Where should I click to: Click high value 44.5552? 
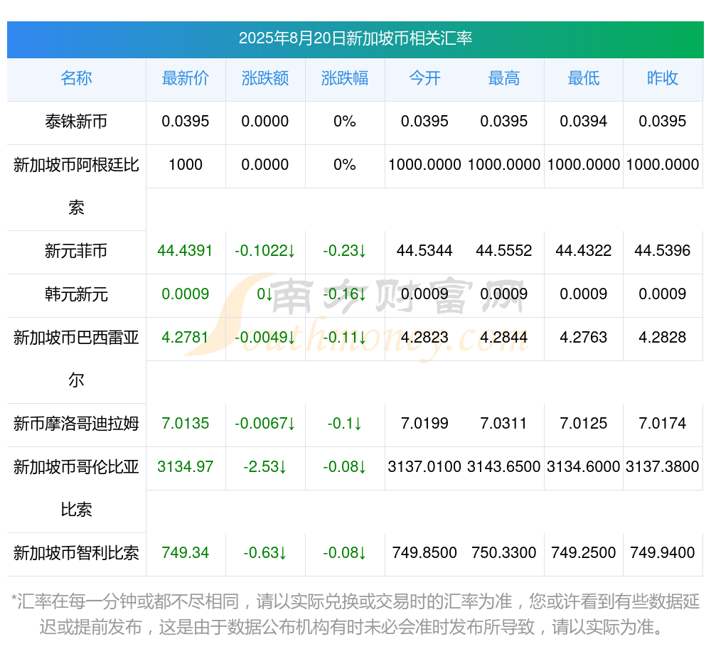pyautogui.click(x=504, y=251)
